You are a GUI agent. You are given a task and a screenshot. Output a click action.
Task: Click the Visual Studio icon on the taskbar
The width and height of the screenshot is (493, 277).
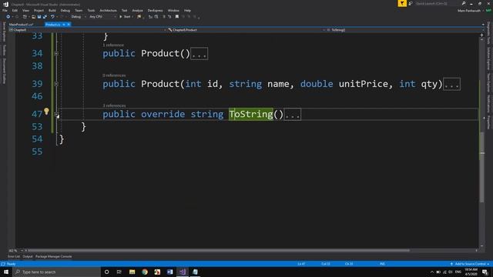click(x=183, y=272)
